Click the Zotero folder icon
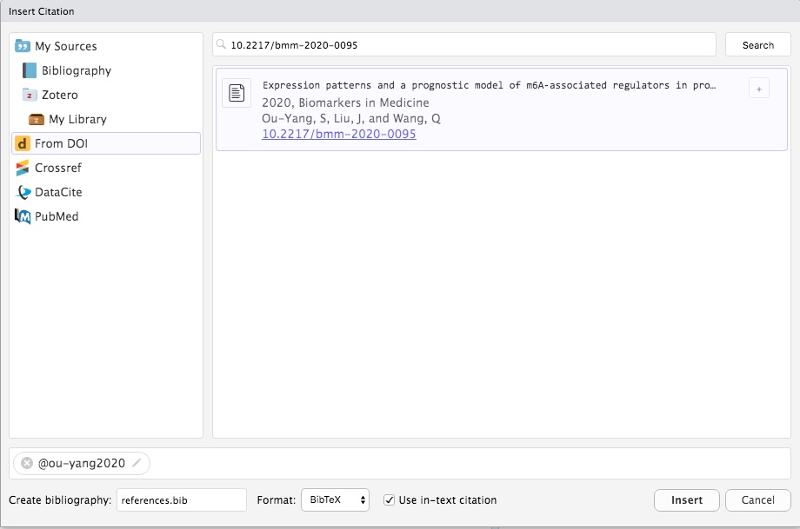The height and width of the screenshot is (529, 800). (x=30, y=95)
